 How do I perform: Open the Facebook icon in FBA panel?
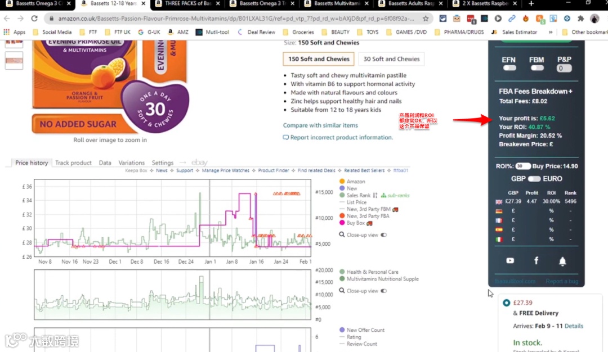537,260
